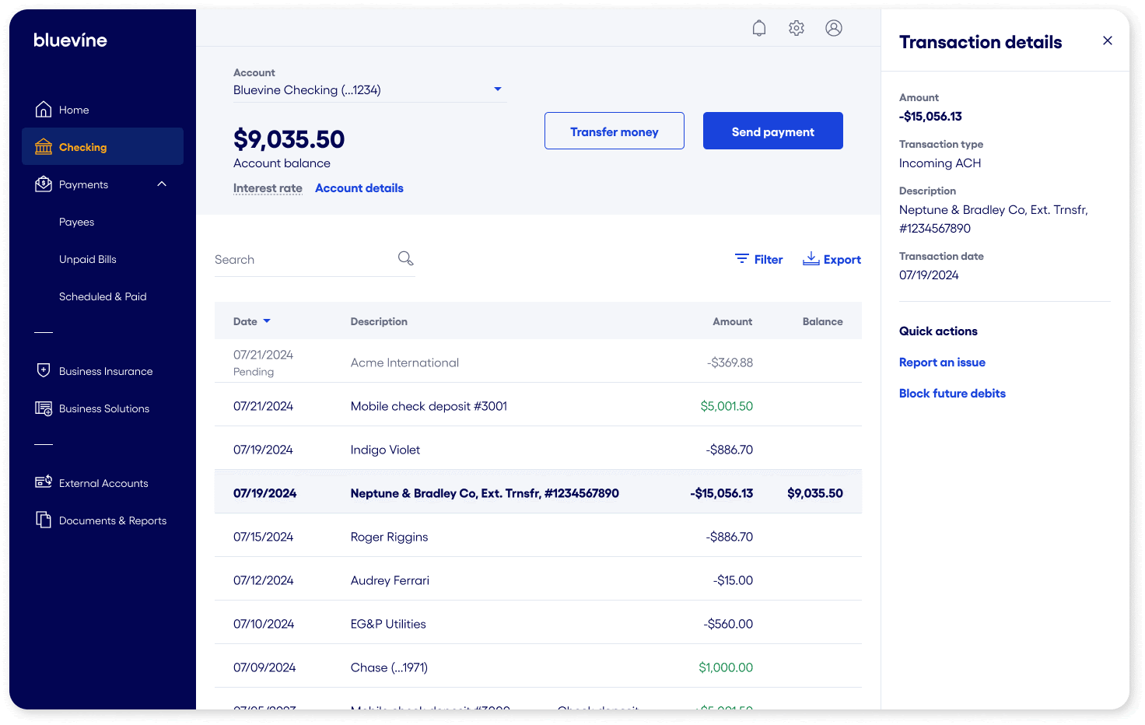Open the Block future debits link
This screenshot has width=1145, height=725.
(952, 394)
